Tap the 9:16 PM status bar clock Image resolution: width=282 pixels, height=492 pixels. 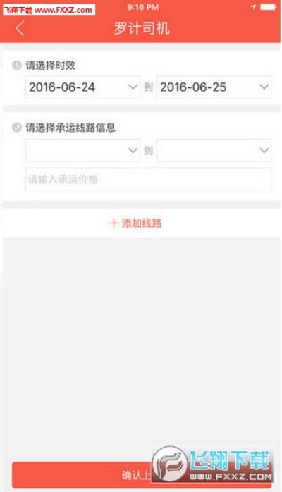click(142, 7)
